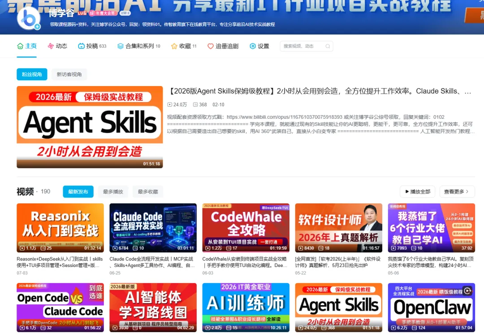Image resolution: width=484 pixels, height=336 pixels.
Task: Open the Reasonix+DeepSeek从入门到实战 title link
Action: click(60, 262)
